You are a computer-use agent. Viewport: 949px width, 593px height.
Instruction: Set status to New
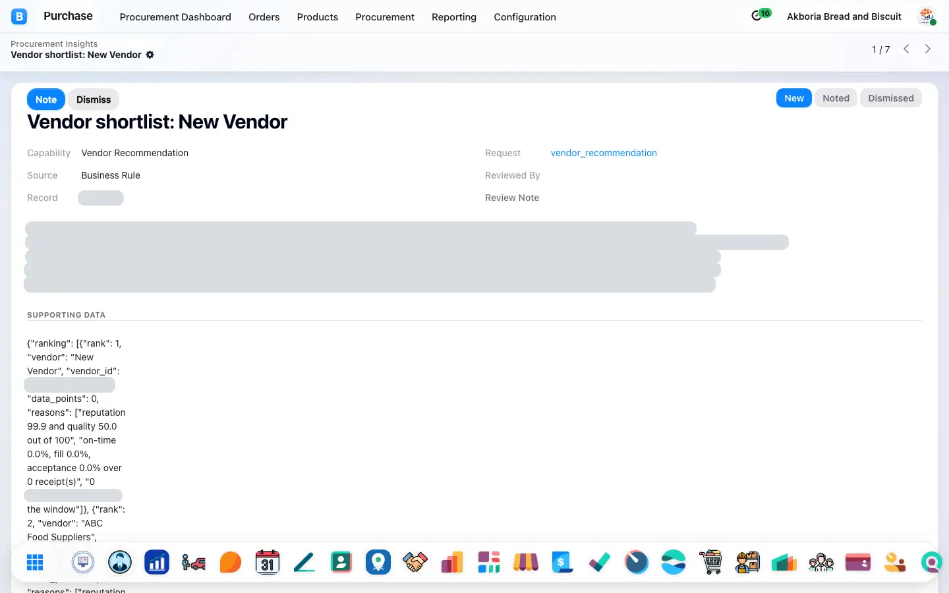(794, 98)
